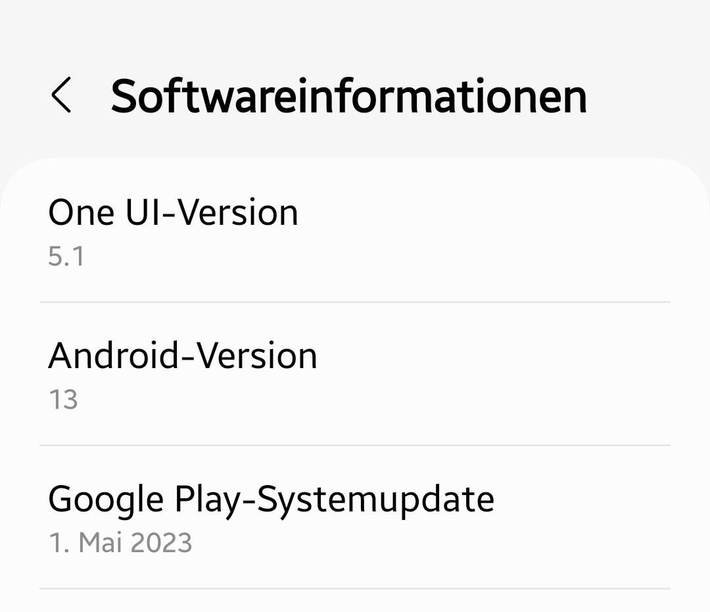The image size is (710, 612).
Task: Click the date 1. Mai 2023
Action: pyautogui.click(x=120, y=543)
